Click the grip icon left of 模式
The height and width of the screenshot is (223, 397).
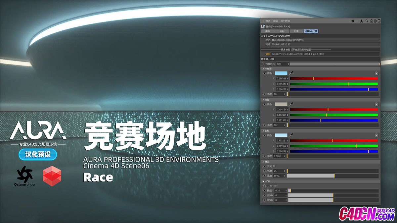[x=263, y=21]
